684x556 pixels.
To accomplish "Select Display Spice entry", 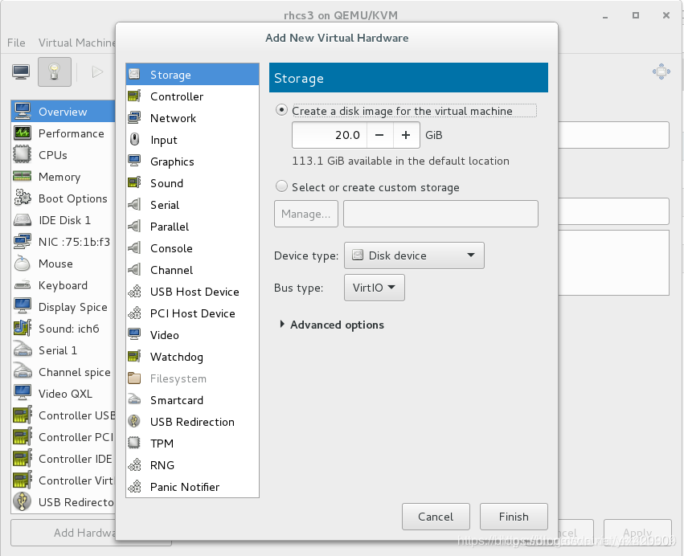I will pyautogui.click(x=63, y=307).
